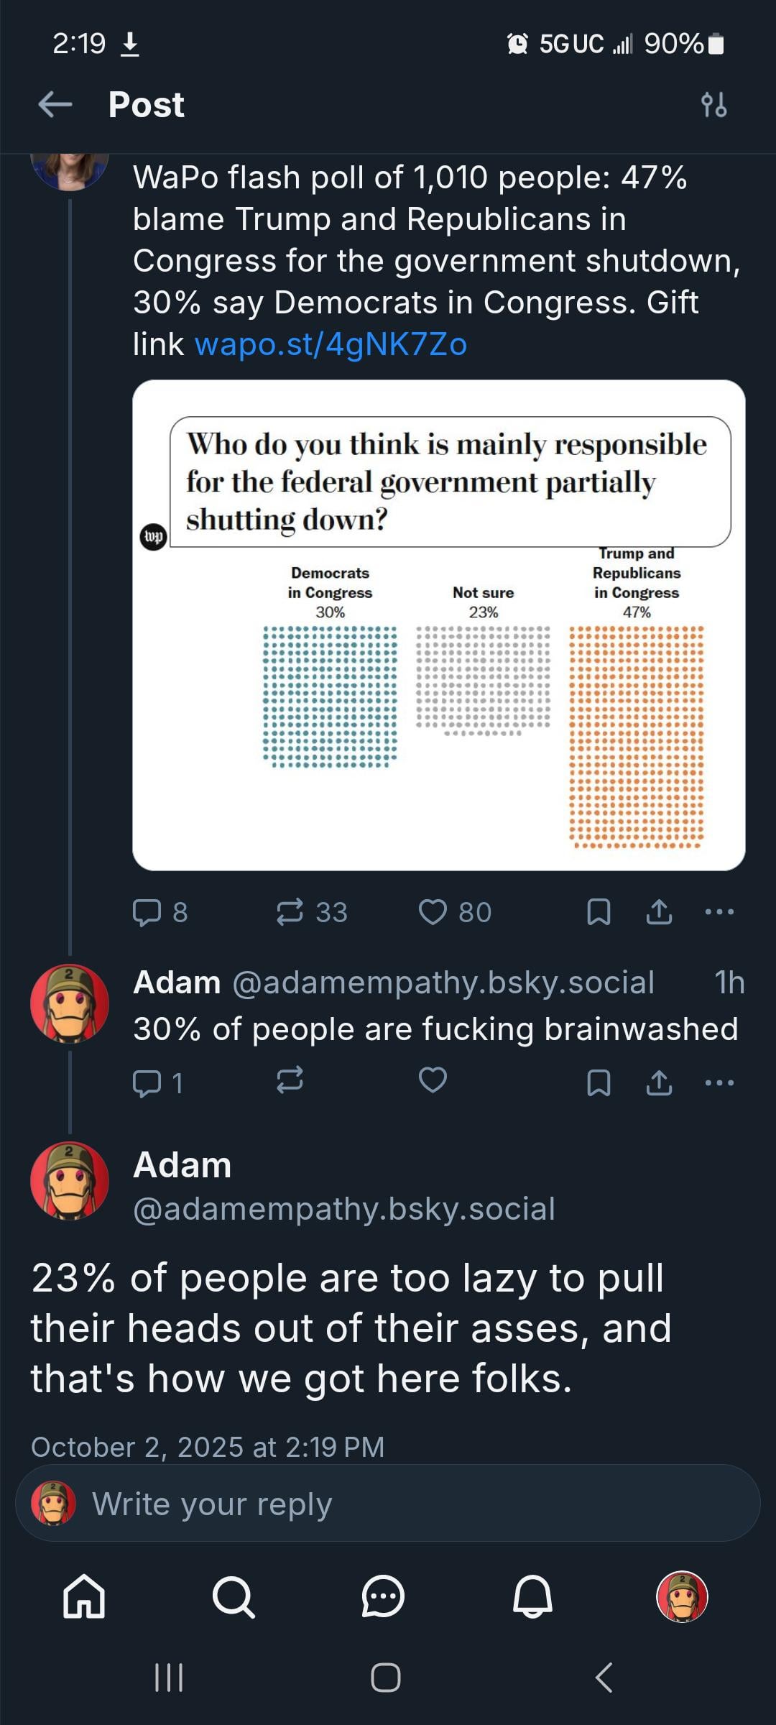This screenshot has height=1725, width=776.
Task: Open the wapo.st/4gNK7Zo gift link
Action: click(331, 344)
